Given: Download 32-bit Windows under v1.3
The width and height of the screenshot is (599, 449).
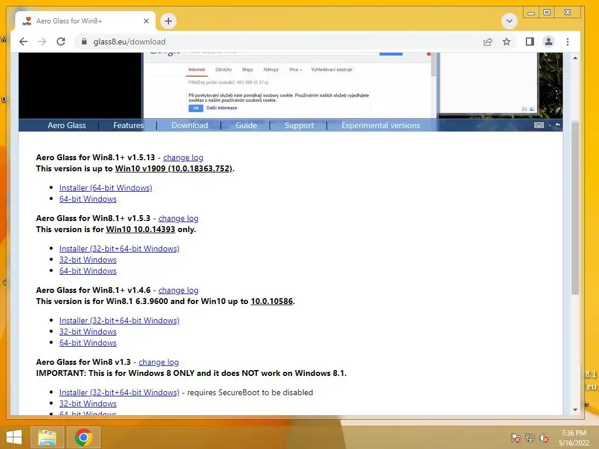Looking at the screenshot, I should tap(88, 403).
